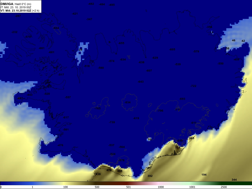This screenshot has height=189, width=252.
Task: Click the map value '46'
Action: (234, 40)
